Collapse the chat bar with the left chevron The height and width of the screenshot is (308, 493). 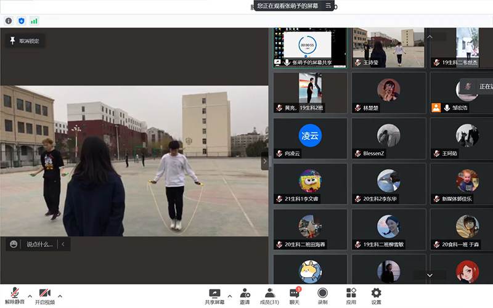[63, 244]
